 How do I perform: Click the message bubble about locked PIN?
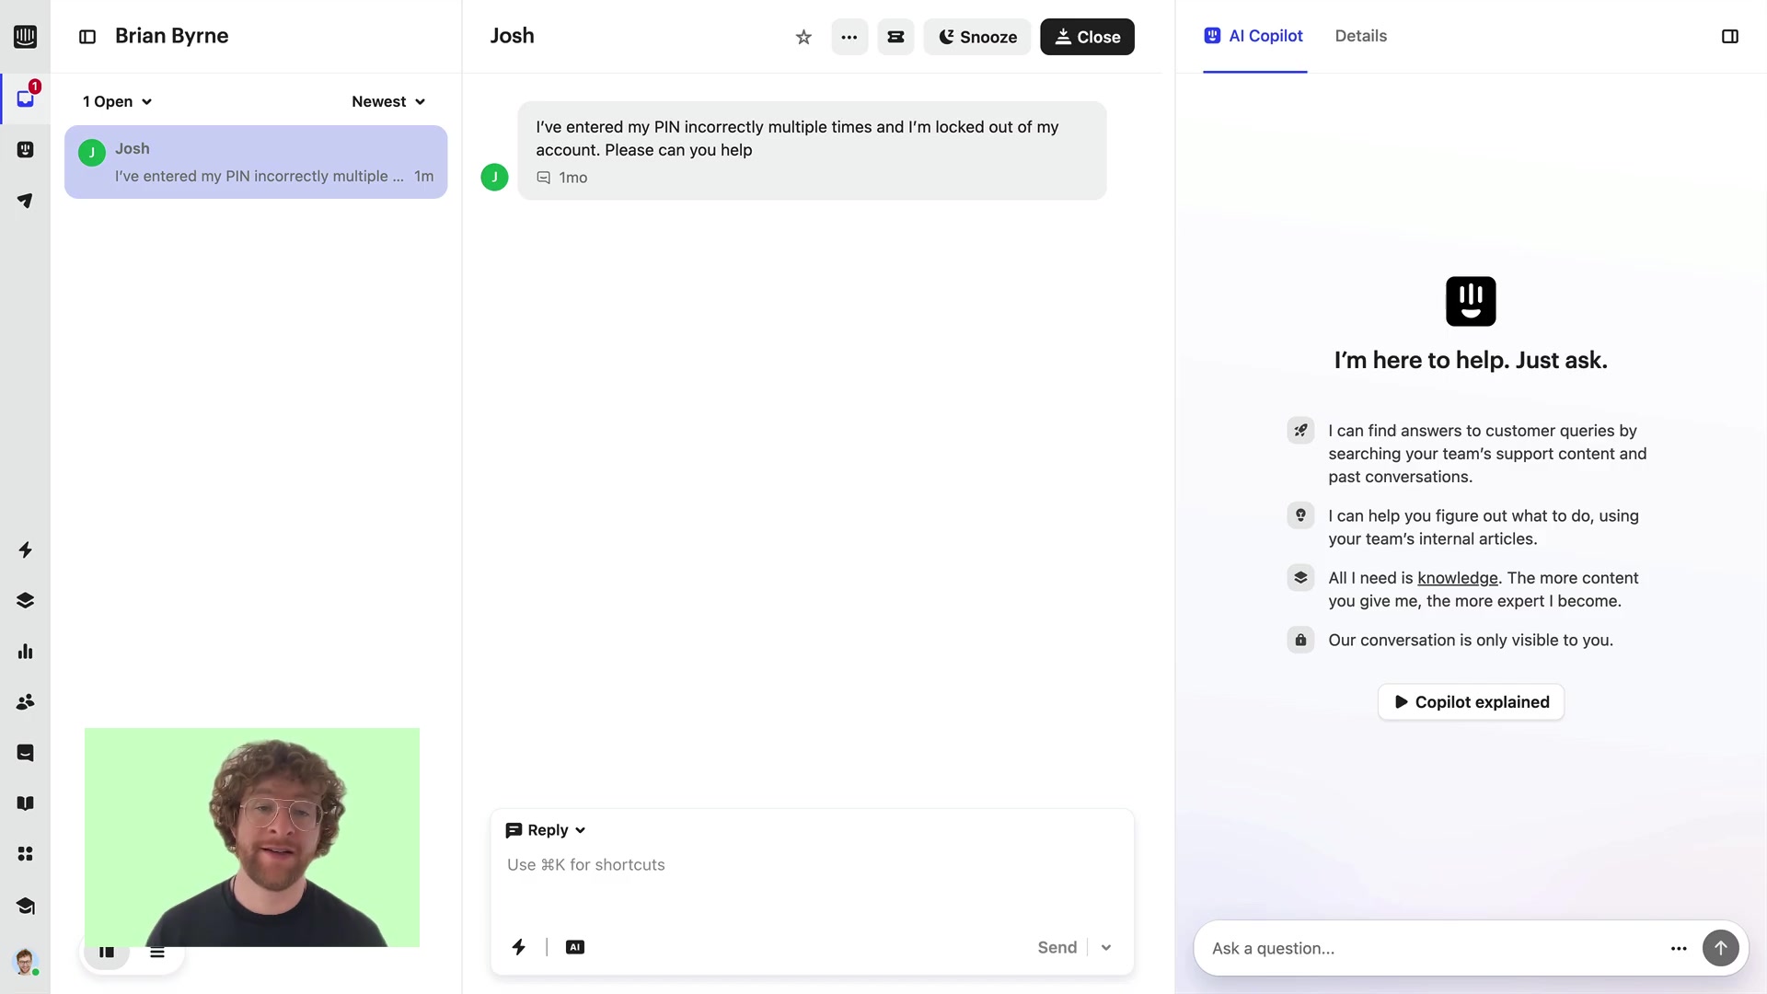[x=812, y=150]
